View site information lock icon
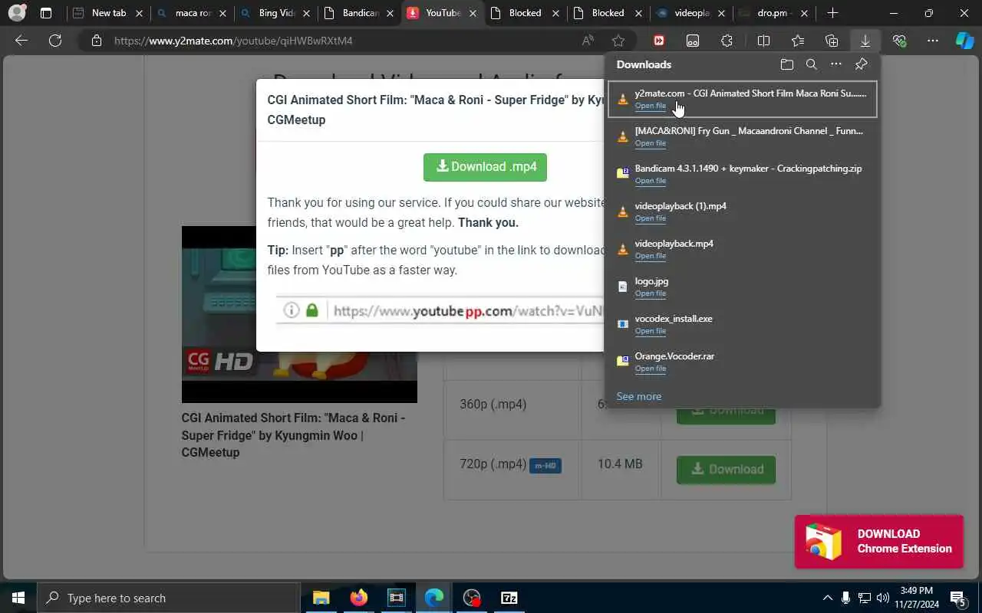The height and width of the screenshot is (613, 982). [97, 41]
